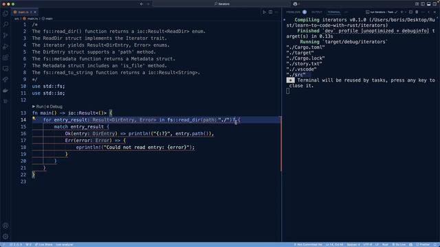Open the Copilot chat icon in title bar
The width and height of the screenshot is (440, 247).
(x=295, y=4)
